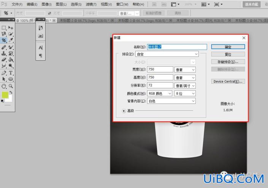Click the 存储预设(S)... button

228,62
